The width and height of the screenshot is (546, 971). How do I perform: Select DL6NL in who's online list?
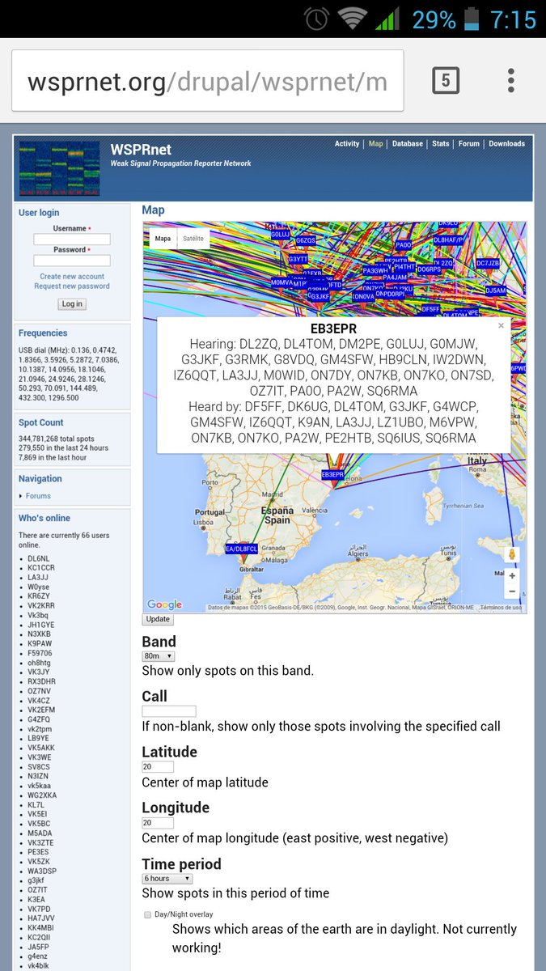(39, 558)
